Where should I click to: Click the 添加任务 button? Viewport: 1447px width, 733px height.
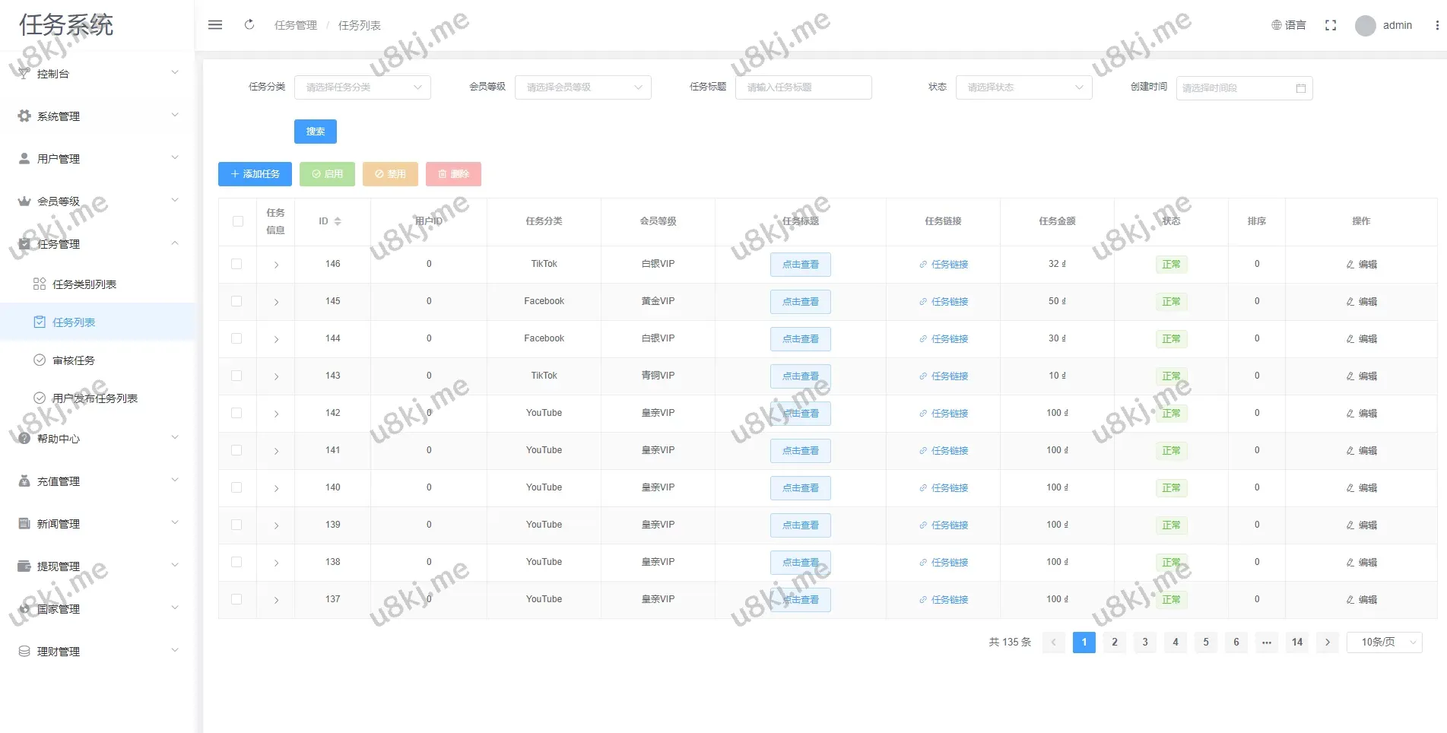[x=255, y=174]
